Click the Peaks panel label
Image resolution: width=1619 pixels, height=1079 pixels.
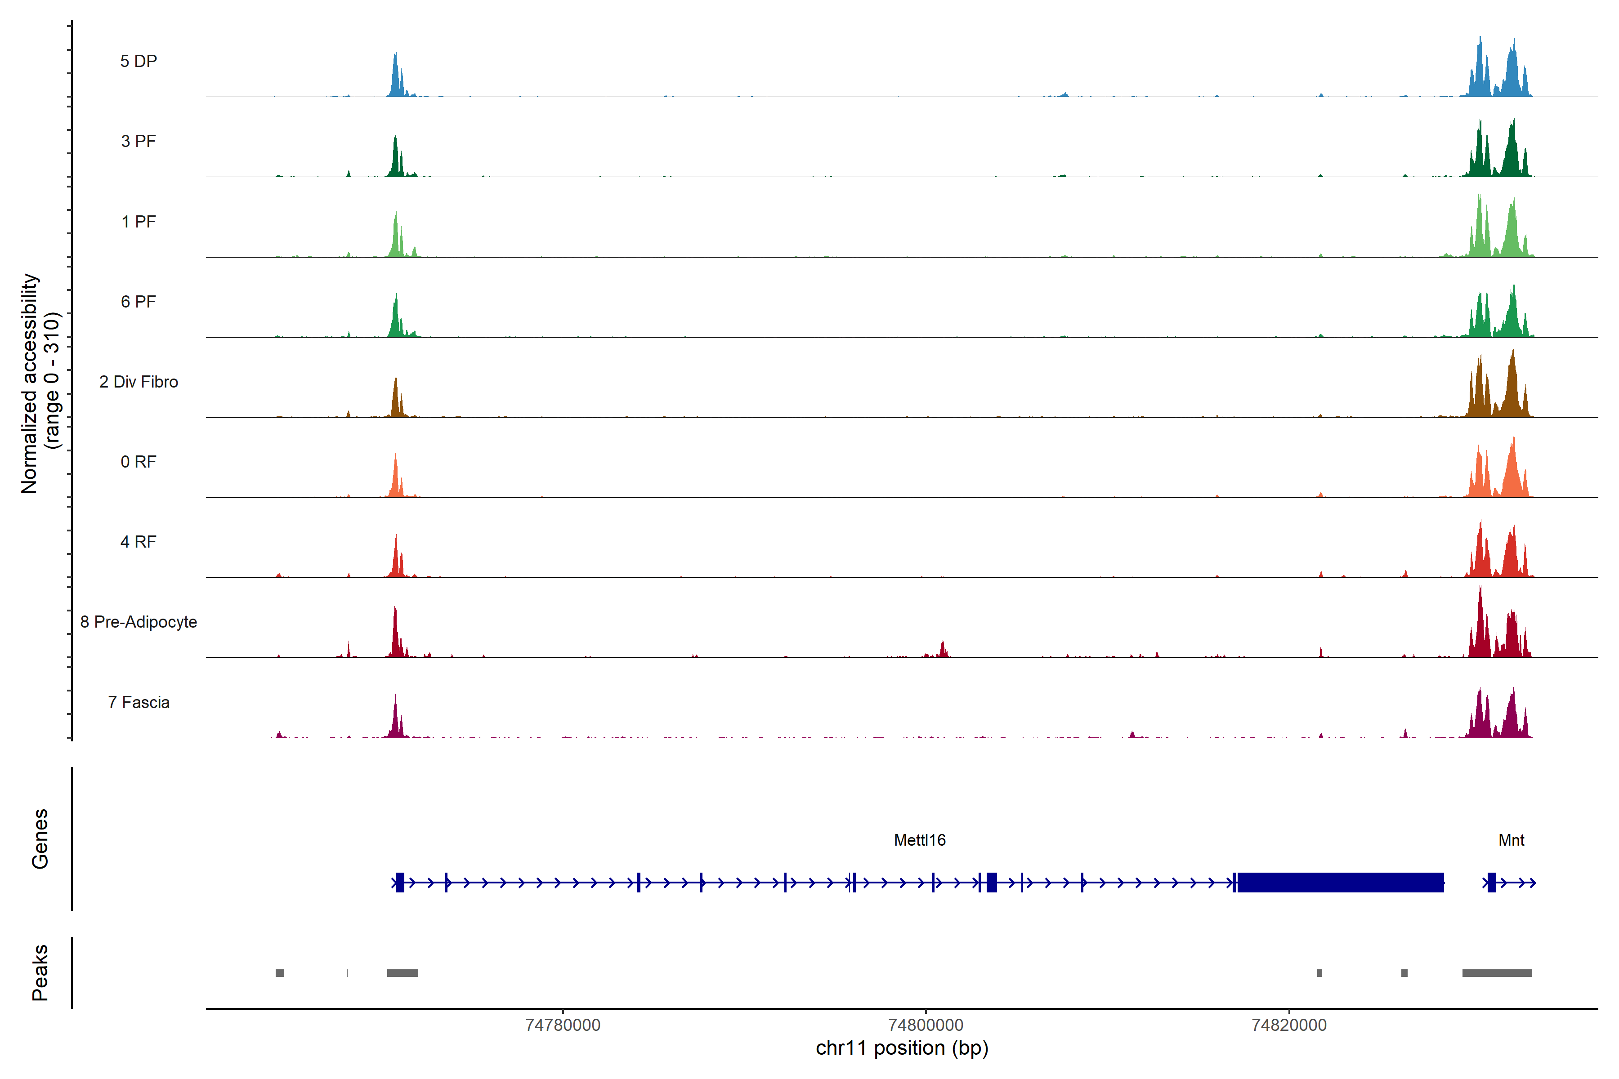point(40,972)
